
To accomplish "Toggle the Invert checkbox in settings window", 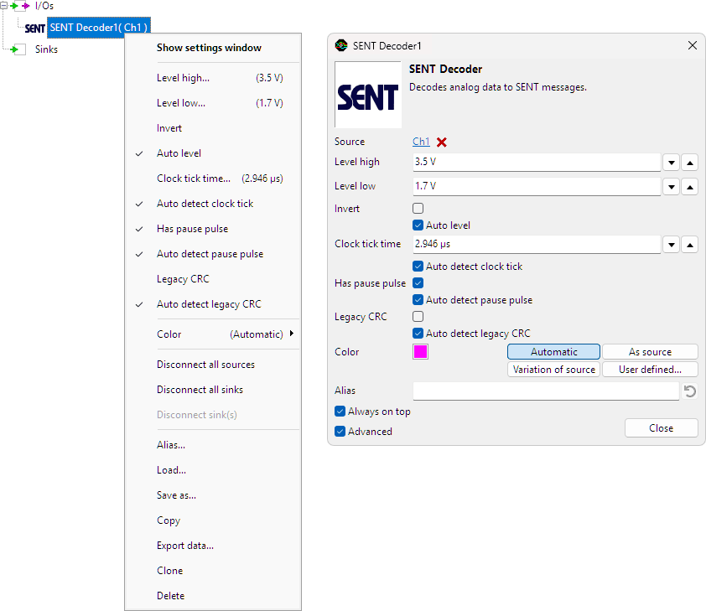I will click(418, 209).
